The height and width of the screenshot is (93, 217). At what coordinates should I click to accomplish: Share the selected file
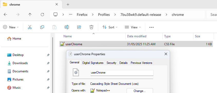(79, 27)
